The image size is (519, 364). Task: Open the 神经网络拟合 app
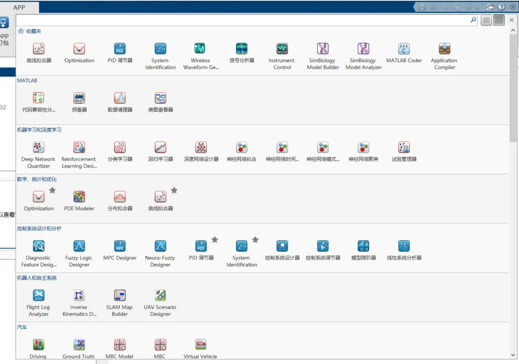(x=242, y=152)
